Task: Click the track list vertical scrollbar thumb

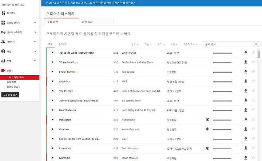Action: pyautogui.click(x=259, y=54)
